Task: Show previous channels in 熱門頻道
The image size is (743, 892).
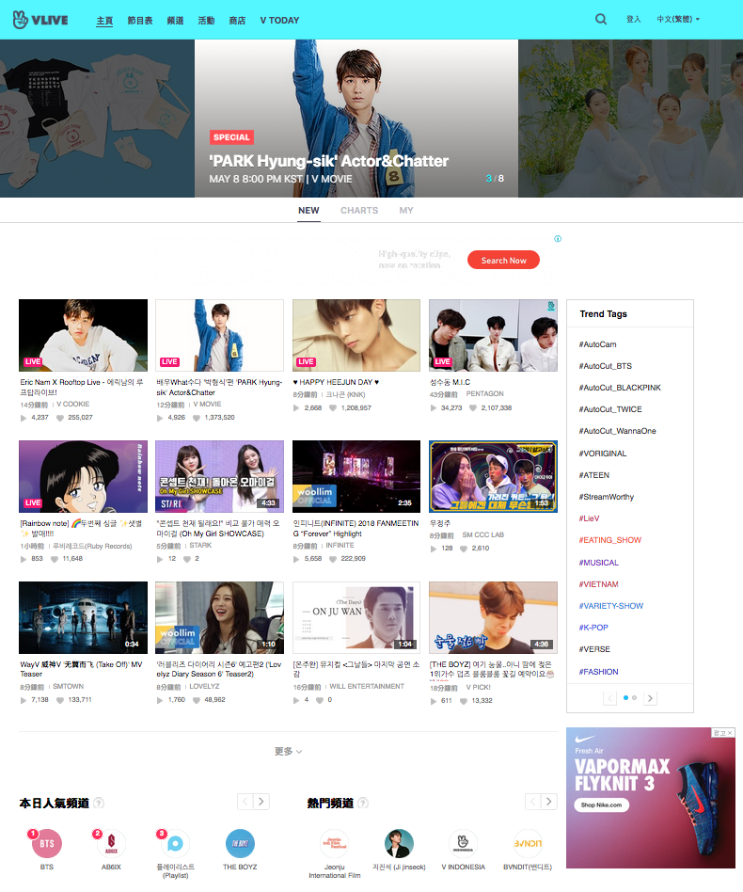Action: (532, 802)
